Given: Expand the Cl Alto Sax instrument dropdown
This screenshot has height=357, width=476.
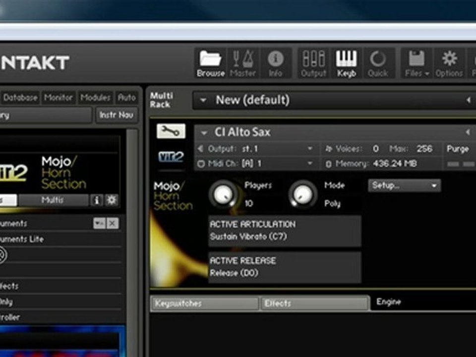Looking at the screenshot, I should [x=204, y=133].
